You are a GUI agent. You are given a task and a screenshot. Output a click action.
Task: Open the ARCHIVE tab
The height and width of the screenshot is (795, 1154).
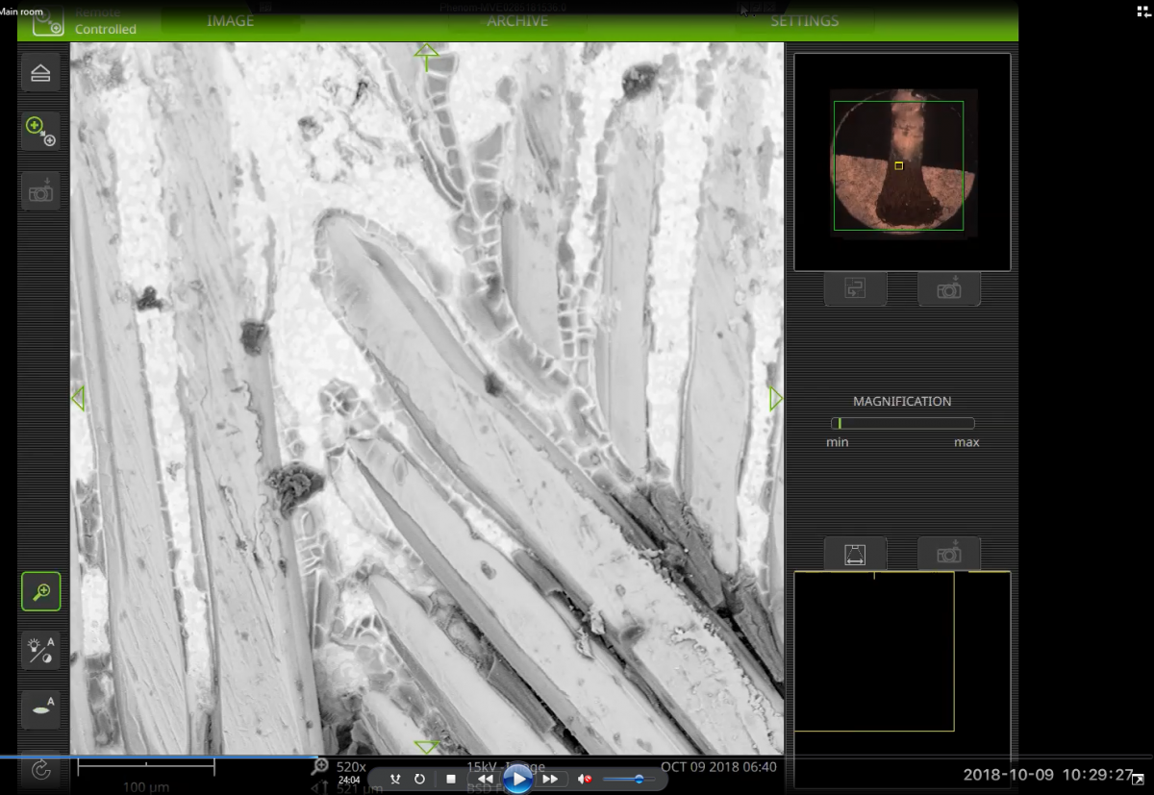(x=517, y=20)
